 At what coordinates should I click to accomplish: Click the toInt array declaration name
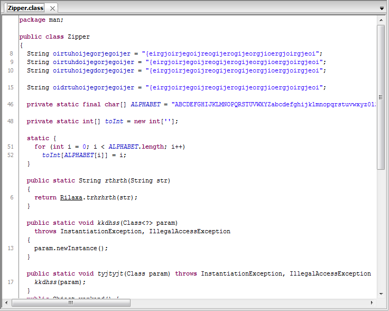click(x=114, y=121)
